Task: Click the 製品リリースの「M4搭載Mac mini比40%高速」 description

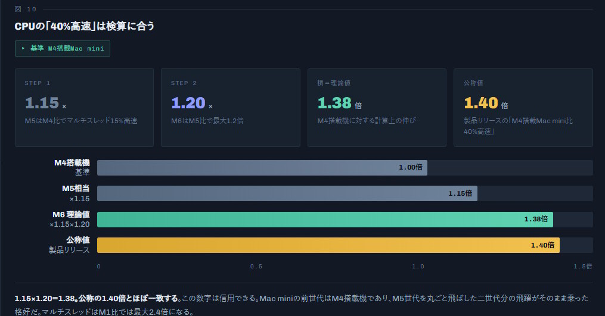Action: click(518, 126)
